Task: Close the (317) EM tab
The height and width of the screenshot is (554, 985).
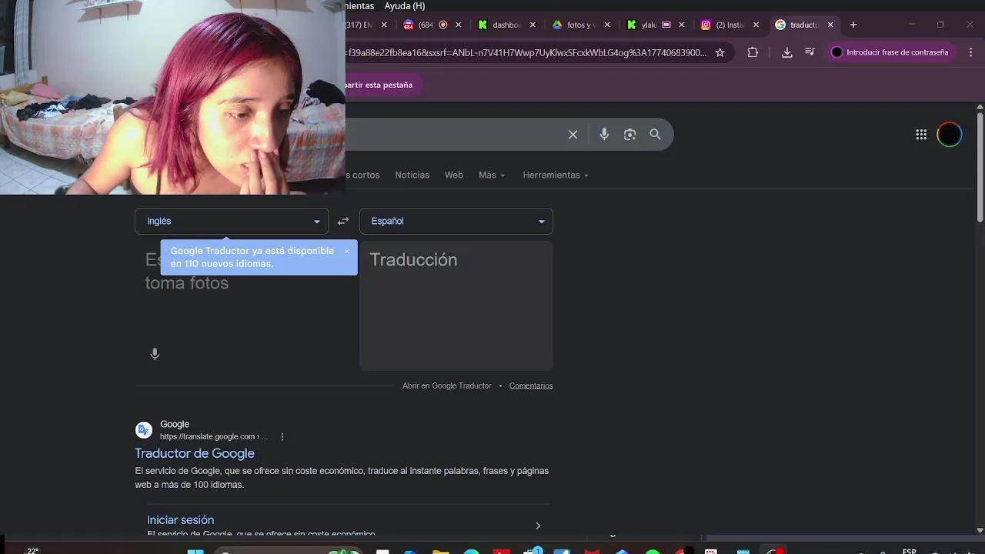Action: (x=384, y=25)
